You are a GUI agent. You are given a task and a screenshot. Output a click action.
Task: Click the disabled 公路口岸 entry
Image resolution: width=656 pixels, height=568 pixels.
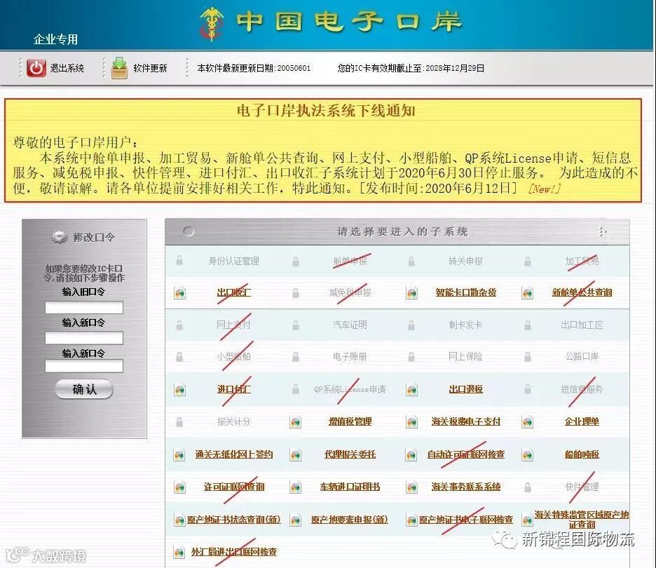(x=582, y=357)
